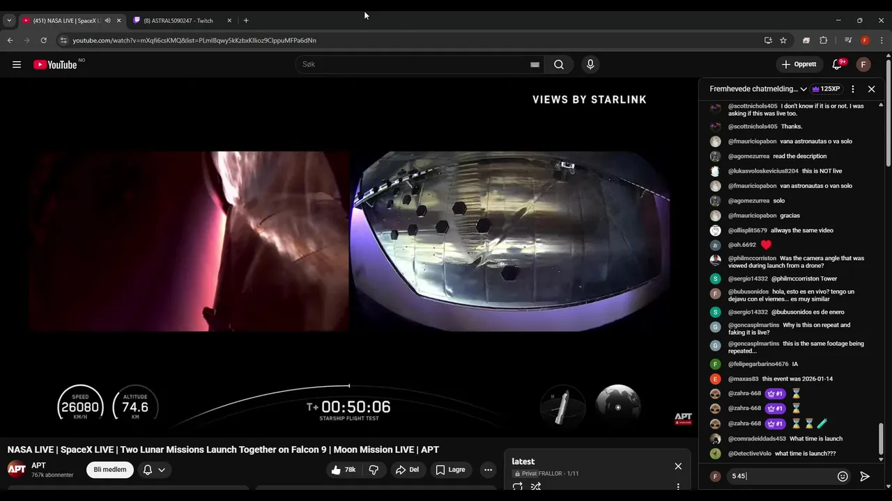
Task: Open live chat three-dot options
Action: click(853, 89)
